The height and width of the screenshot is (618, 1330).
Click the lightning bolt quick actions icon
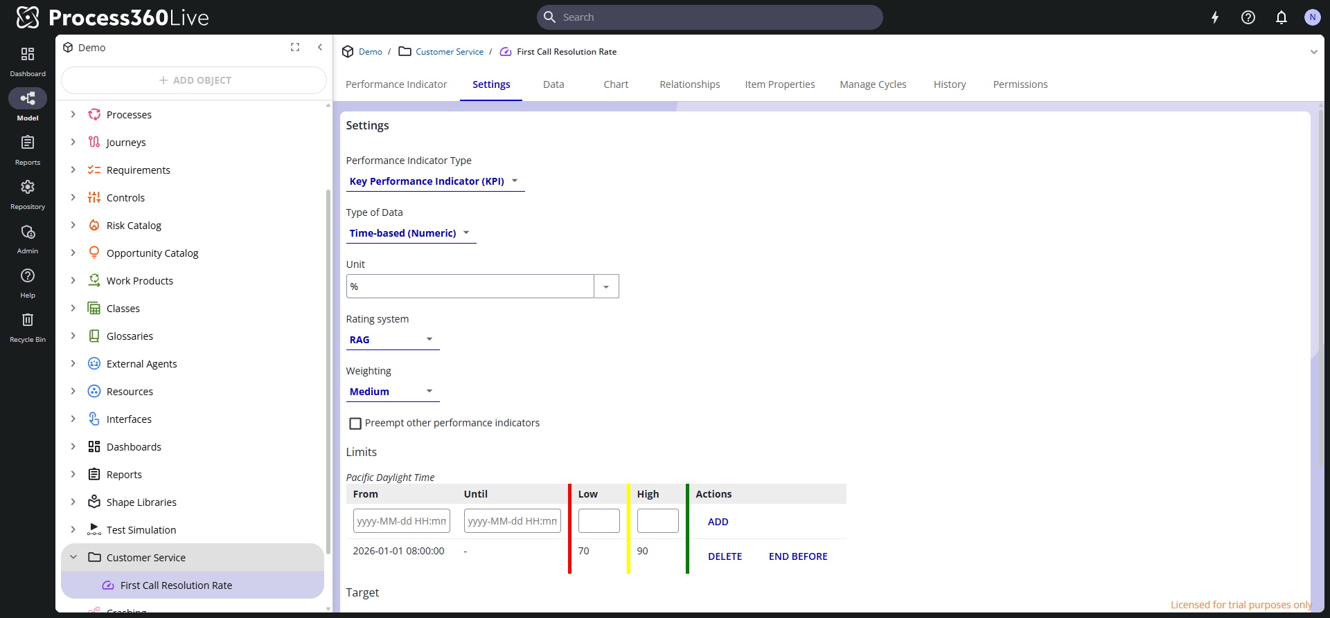point(1215,17)
